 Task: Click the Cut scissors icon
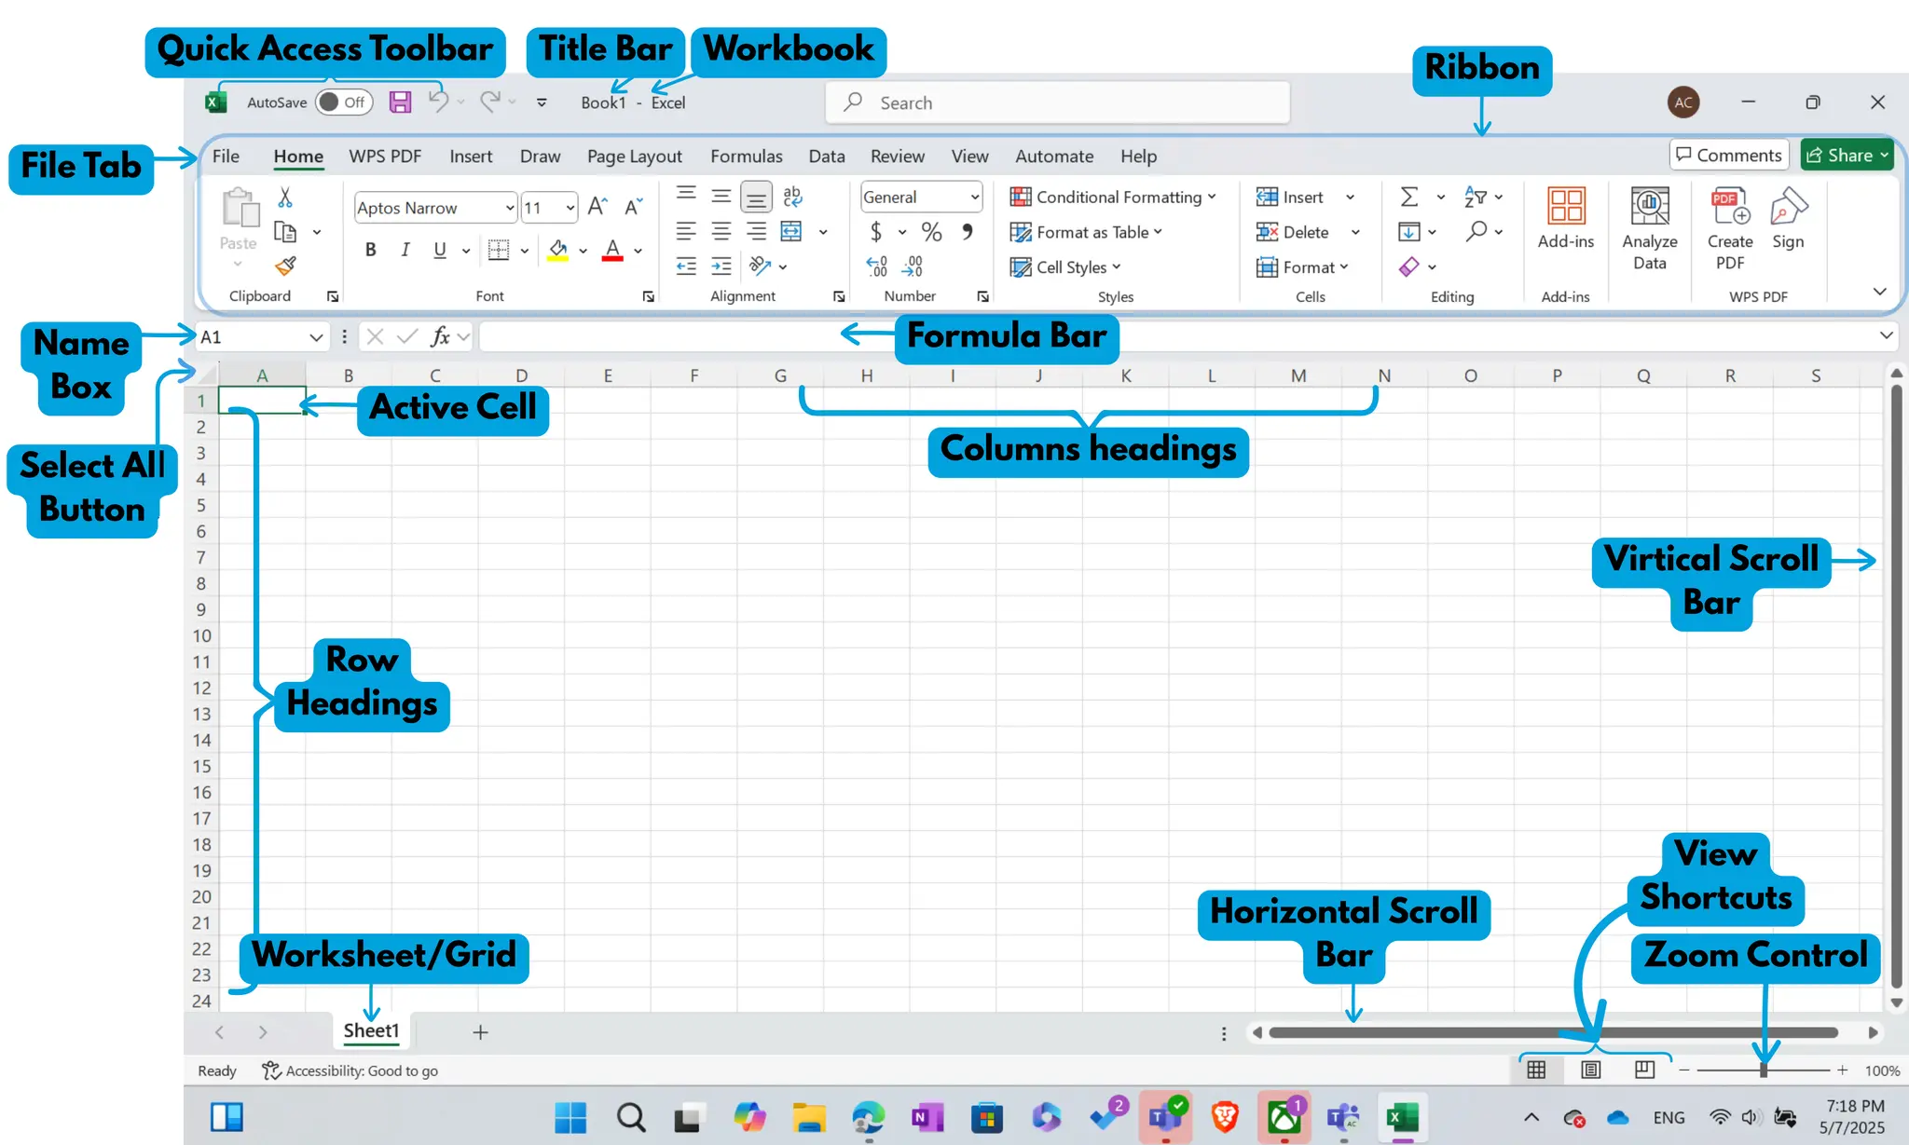[285, 198]
